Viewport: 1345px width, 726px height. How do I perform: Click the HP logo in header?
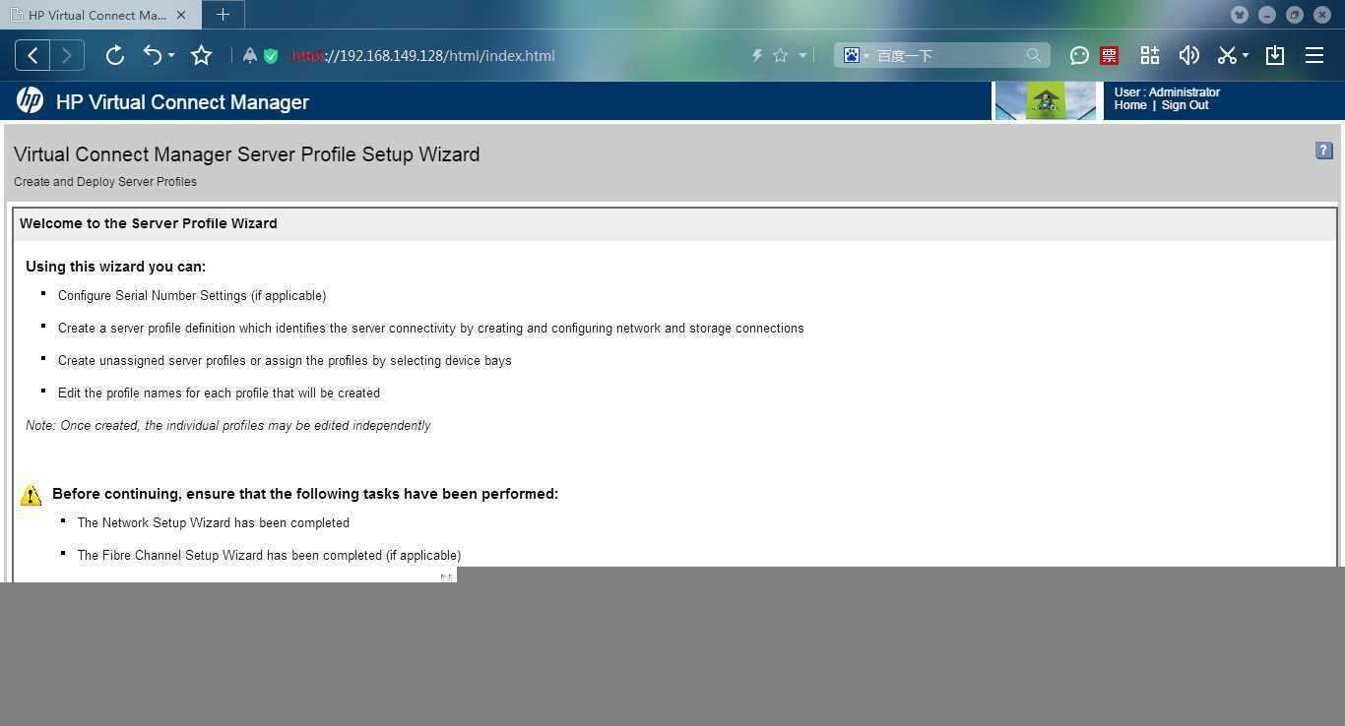[x=30, y=100]
